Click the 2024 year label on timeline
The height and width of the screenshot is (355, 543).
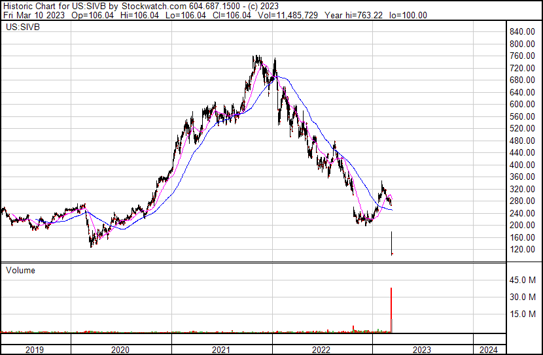point(488,350)
